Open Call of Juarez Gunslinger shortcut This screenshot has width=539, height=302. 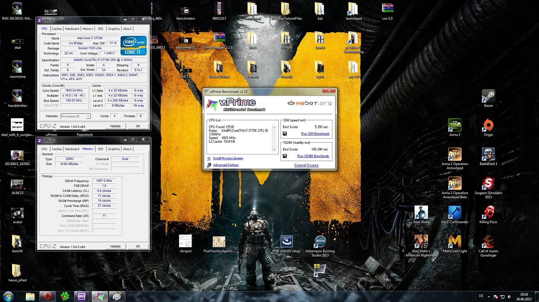tap(488, 242)
